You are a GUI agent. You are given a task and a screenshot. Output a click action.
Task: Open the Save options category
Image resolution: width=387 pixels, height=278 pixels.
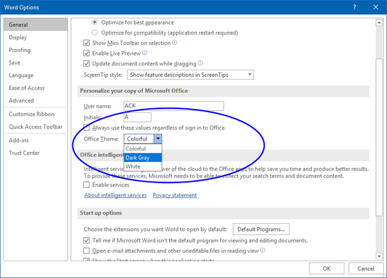pos(35,63)
